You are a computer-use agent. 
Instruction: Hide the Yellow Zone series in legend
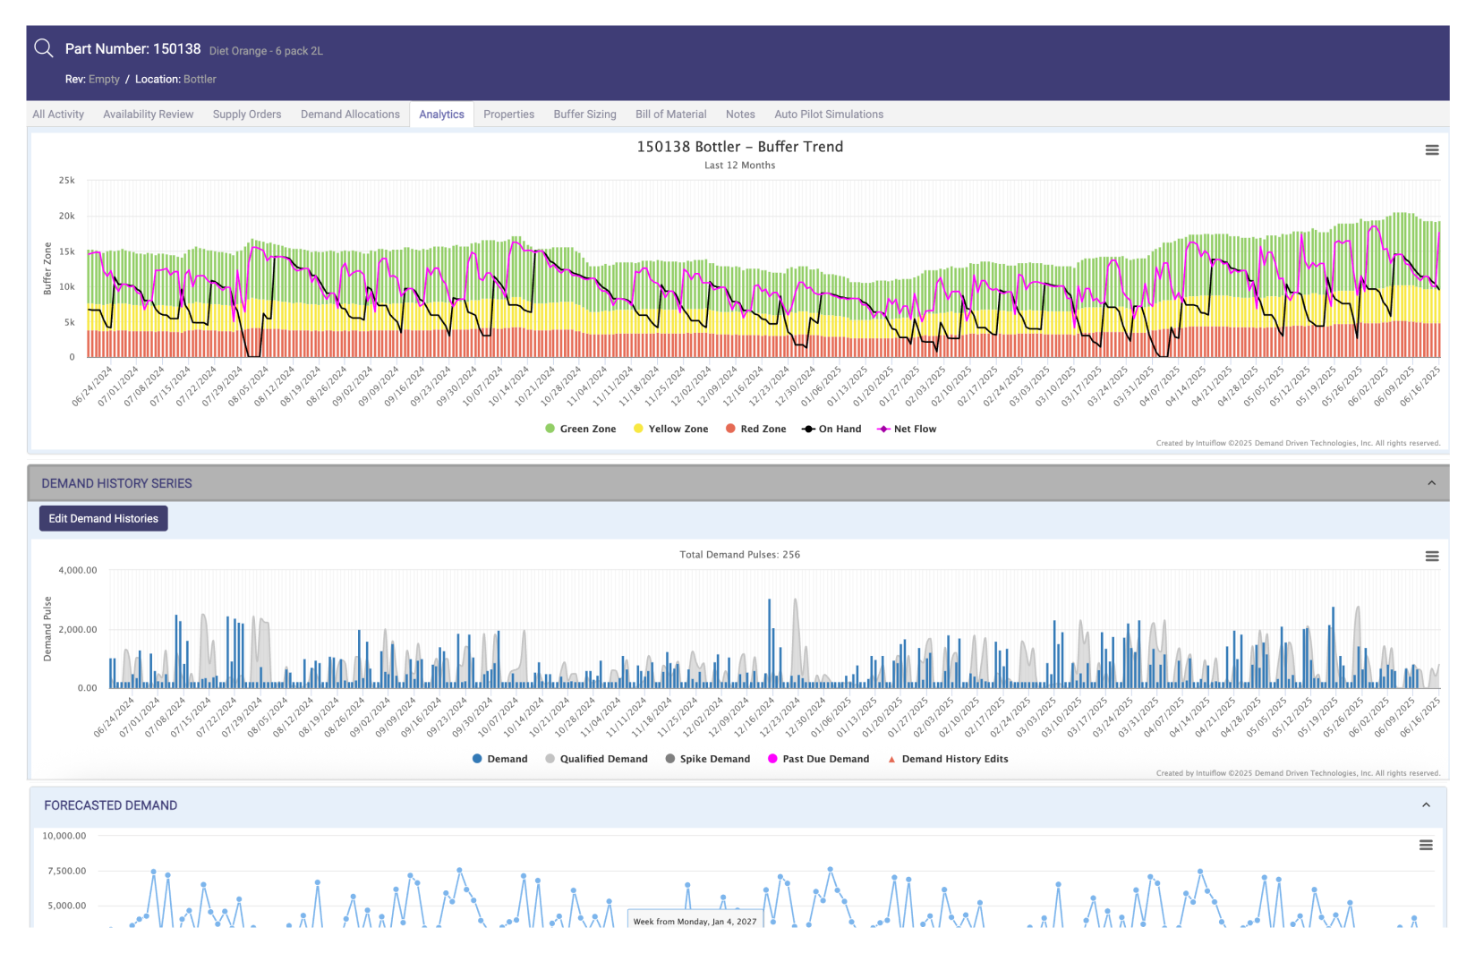click(670, 430)
